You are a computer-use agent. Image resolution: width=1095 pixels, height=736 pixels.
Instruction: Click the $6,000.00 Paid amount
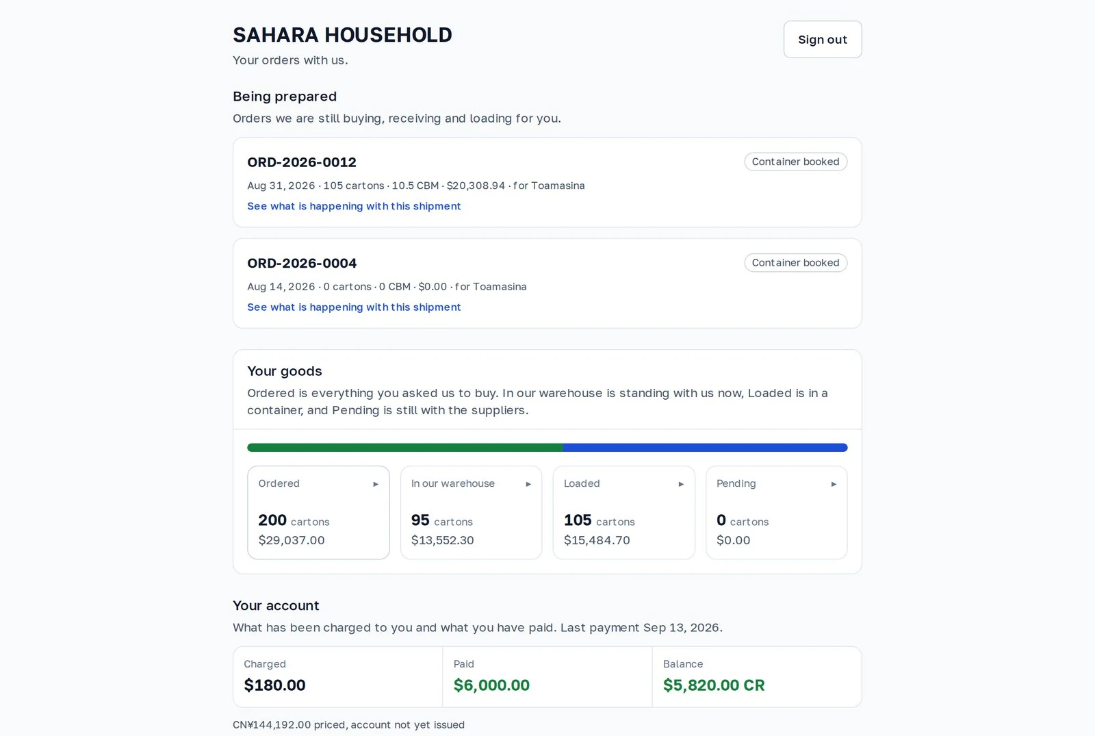(x=491, y=685)
